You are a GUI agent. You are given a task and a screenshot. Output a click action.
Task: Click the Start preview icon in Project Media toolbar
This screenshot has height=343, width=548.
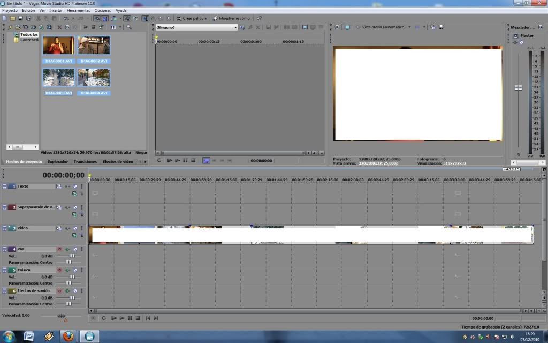86,27
